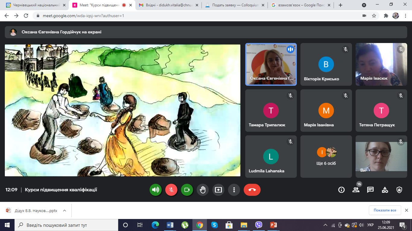
Task: Click the meeting title 'Курси підвищення кваліфікації'
Action: point(61,190)
